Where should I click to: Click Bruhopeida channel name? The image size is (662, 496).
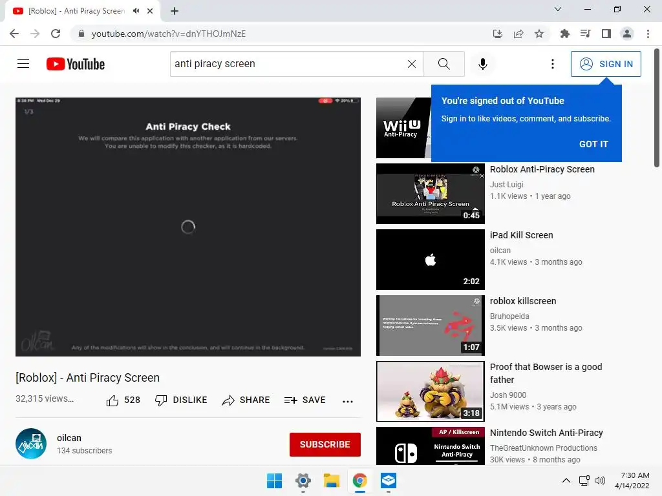pyautogui.click(x=509, y=316)
